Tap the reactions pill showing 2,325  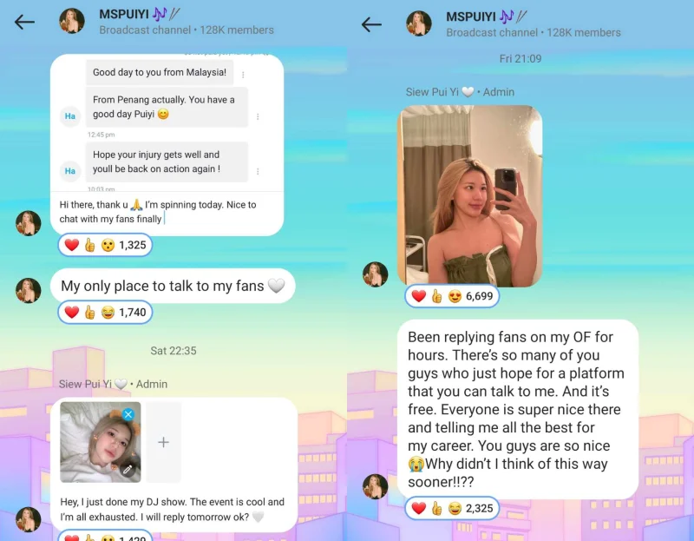click(x=452, y=508)
